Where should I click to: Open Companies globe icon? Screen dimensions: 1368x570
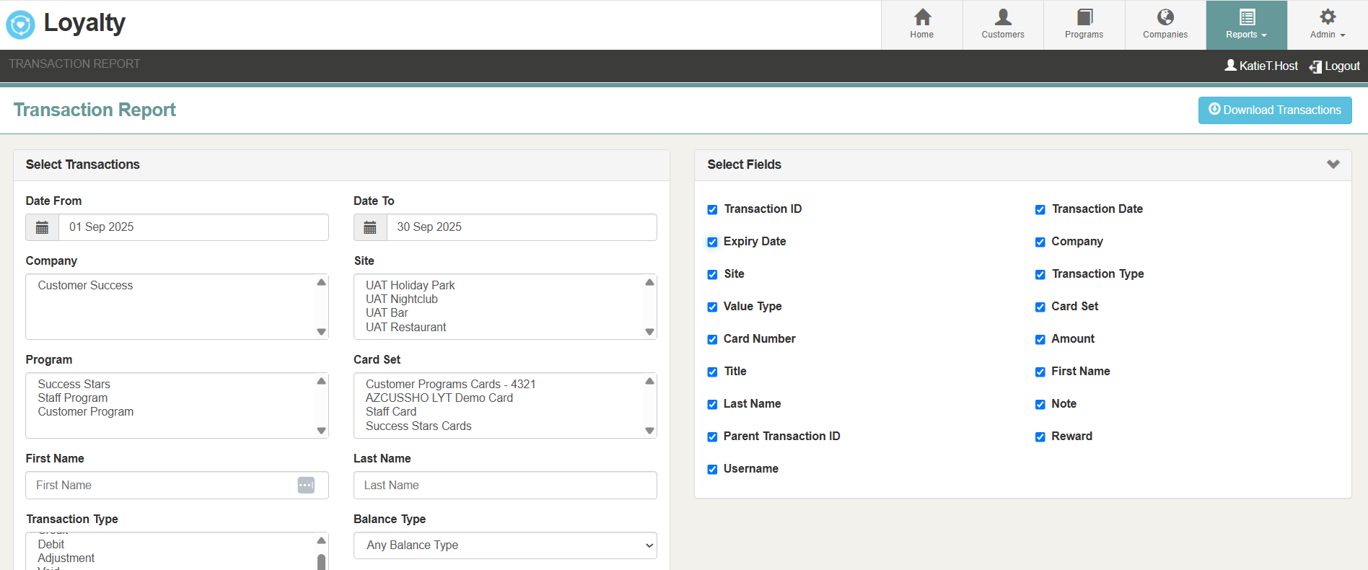(1165, 17)
